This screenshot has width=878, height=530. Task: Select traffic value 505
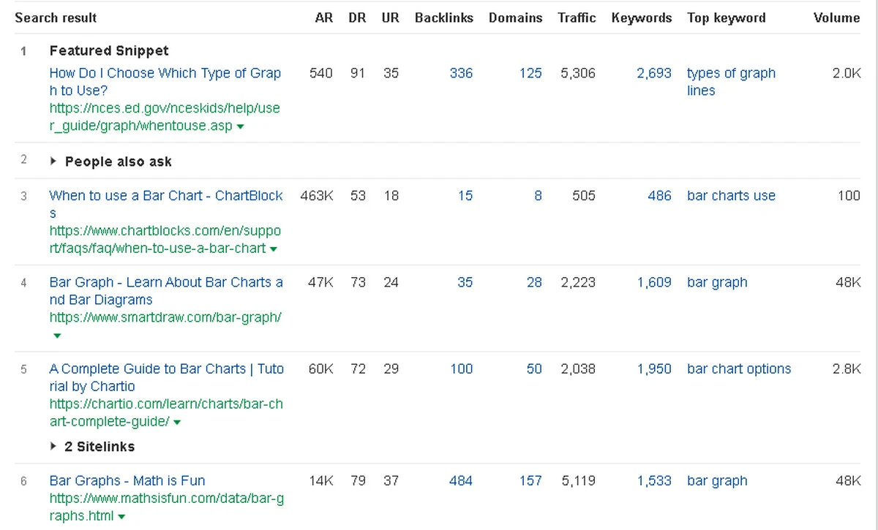click(x=584, y=196)
